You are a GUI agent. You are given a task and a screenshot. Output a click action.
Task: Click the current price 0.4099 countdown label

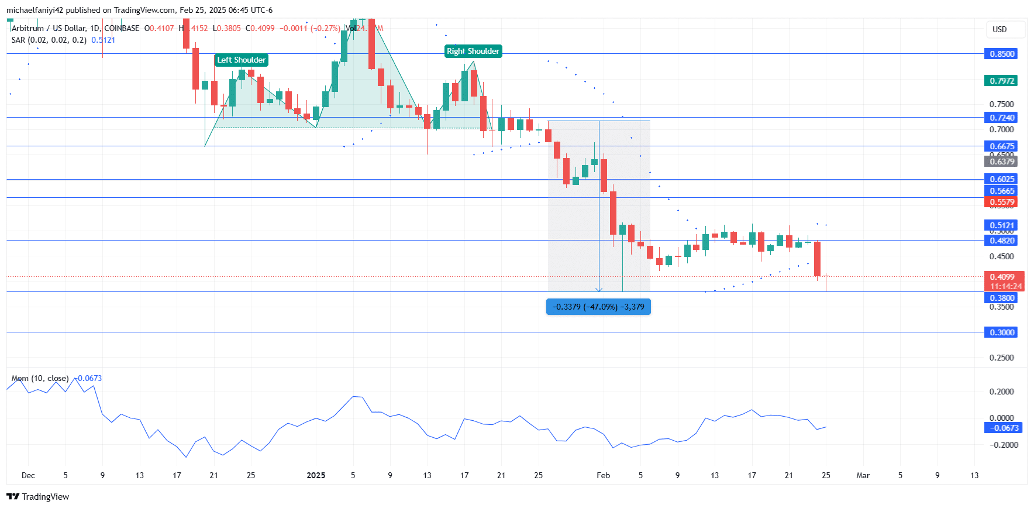coord(1005,282)
